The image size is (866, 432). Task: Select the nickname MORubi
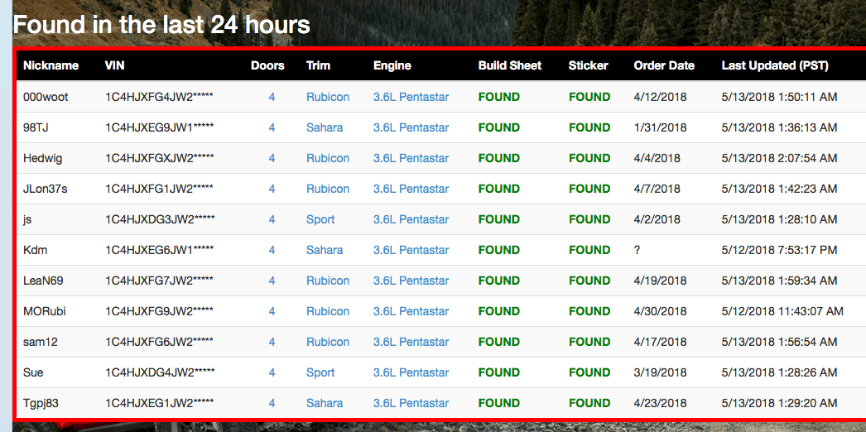pos(44,311)
